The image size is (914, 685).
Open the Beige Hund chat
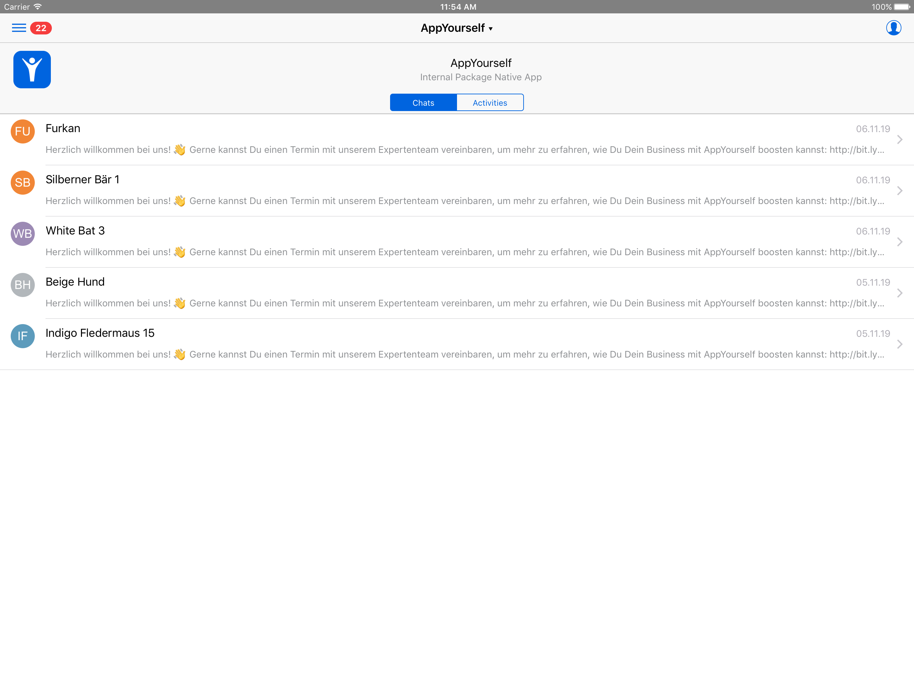tap(457, 293)
